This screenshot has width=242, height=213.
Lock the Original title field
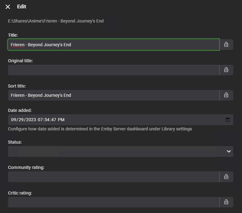click(226, 70)
